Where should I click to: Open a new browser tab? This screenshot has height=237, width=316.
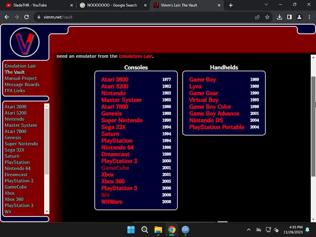231,5
